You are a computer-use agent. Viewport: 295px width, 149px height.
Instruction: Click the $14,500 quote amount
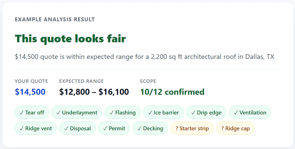point(30,92)
